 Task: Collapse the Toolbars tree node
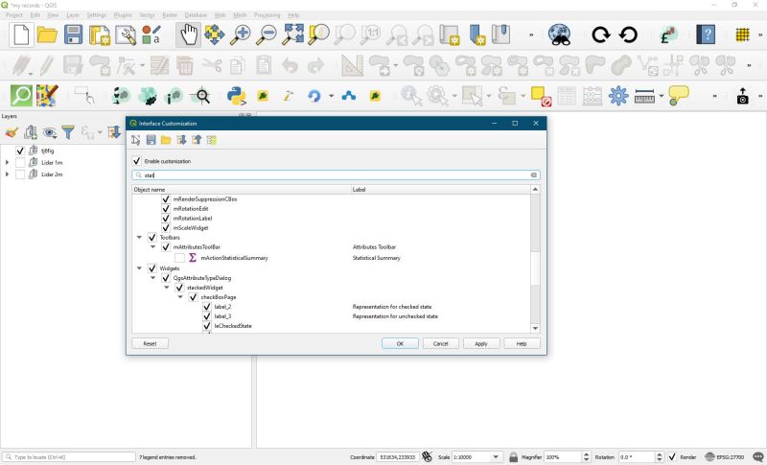point(139,237)
